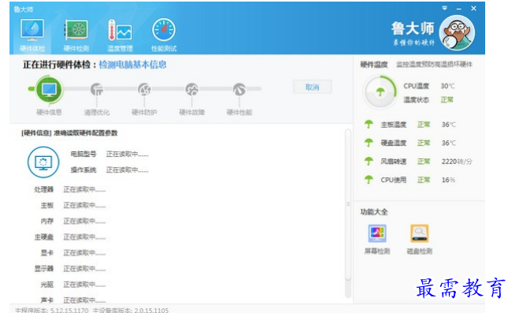Image resolution: width=512 pixels, height=313 pixels.
Task: Go to the 性能测试 tab
Action: pos(163,35)
